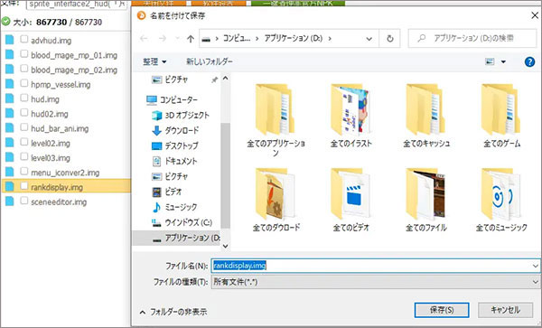Check the hud_bar_ani.img checkbox

pos(23,127)
